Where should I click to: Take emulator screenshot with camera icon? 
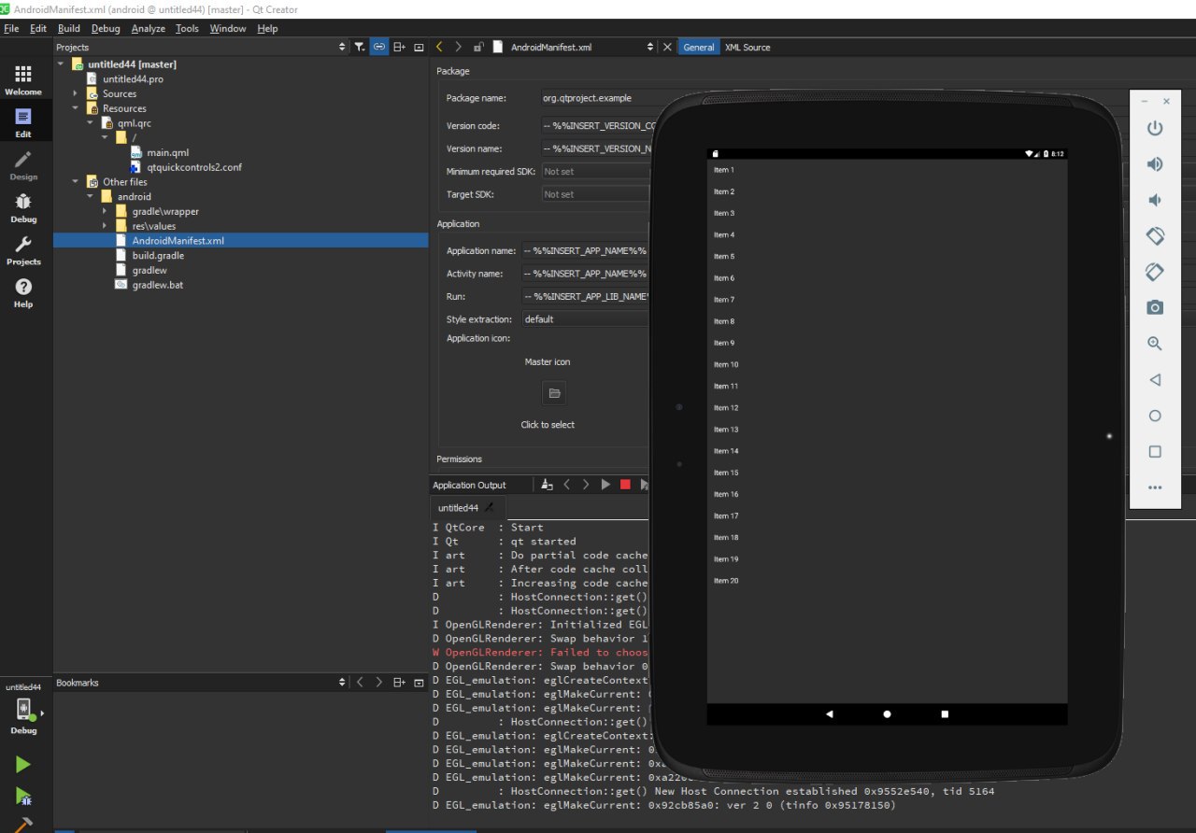(1155, 307)
